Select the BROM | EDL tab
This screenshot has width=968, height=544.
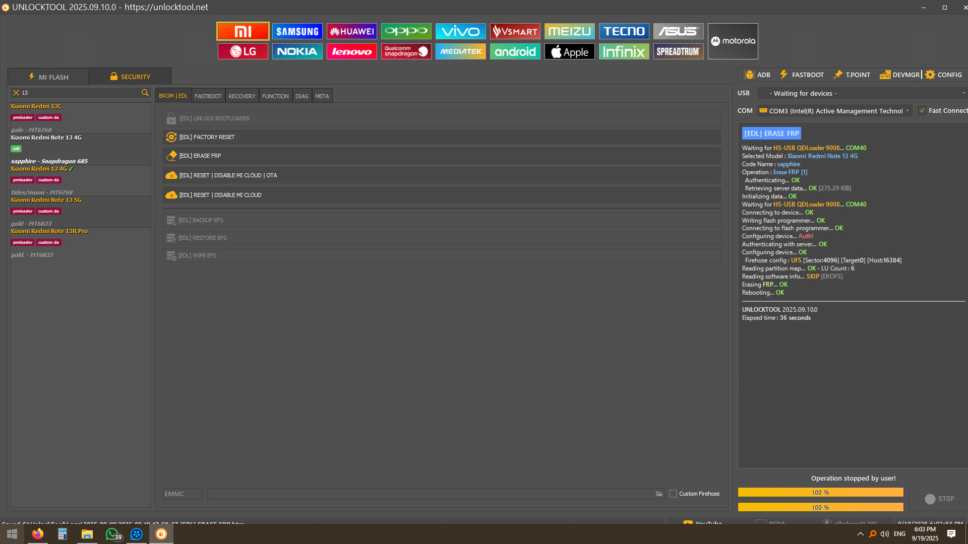[x=173, y=96]
